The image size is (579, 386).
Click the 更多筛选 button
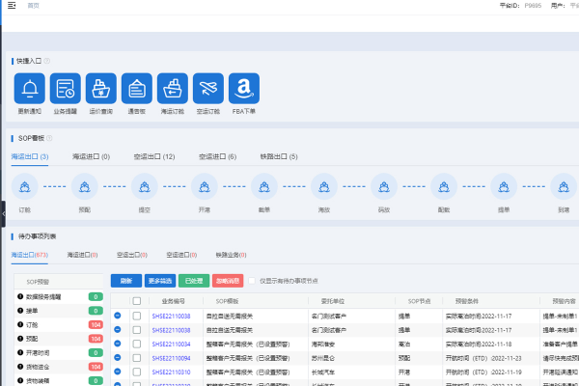tap(159, 281)
